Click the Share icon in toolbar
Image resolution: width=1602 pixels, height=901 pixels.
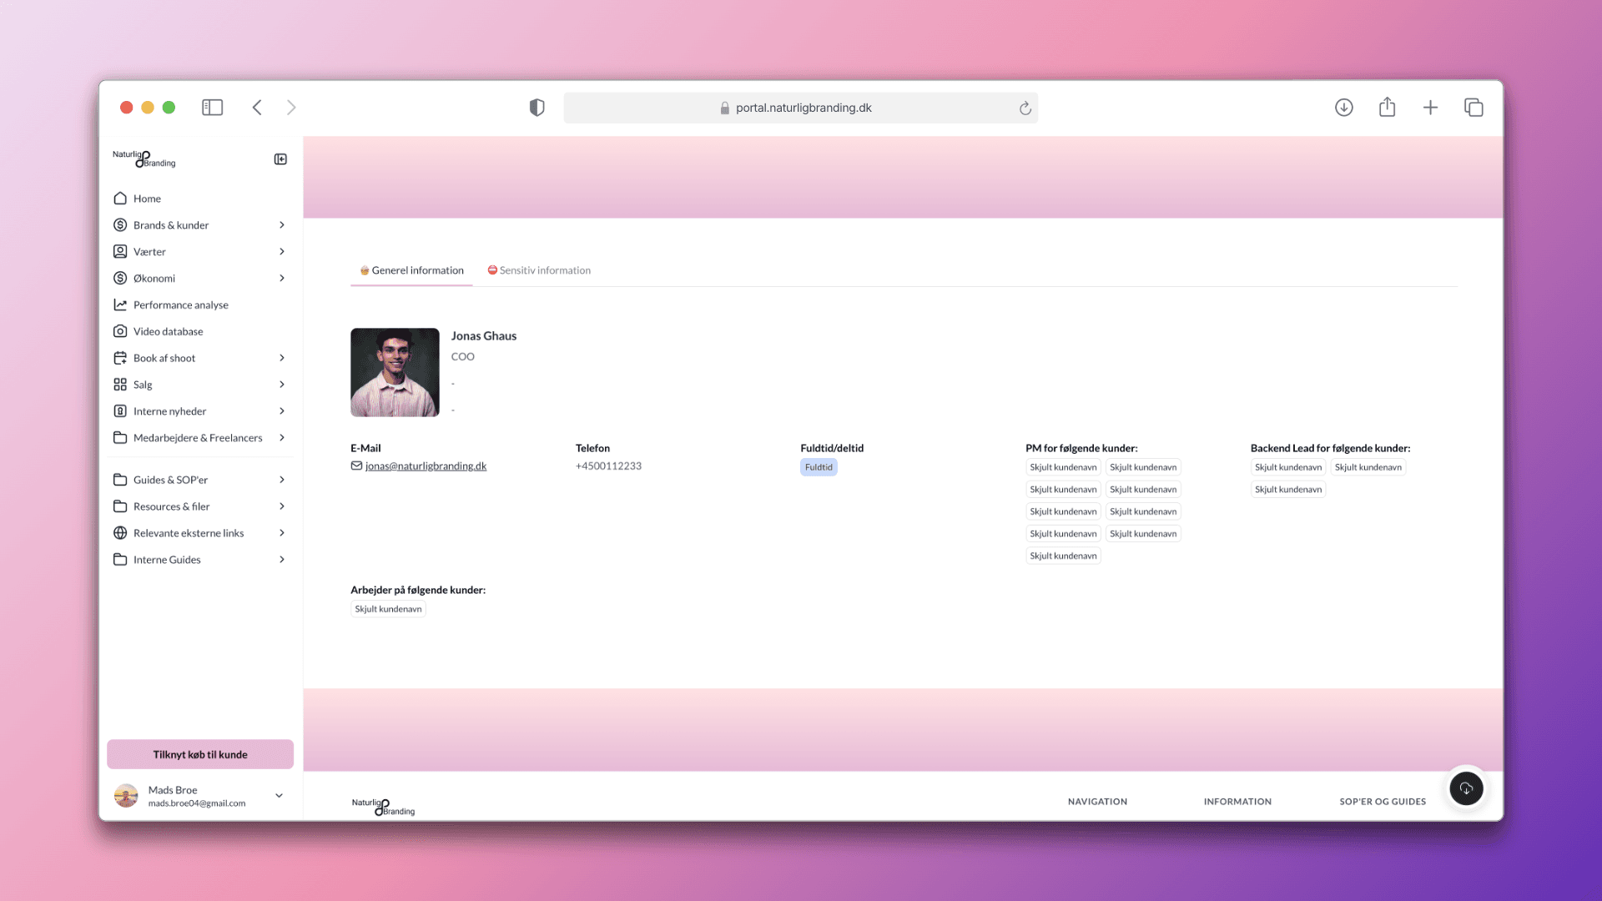(1387, 108)
